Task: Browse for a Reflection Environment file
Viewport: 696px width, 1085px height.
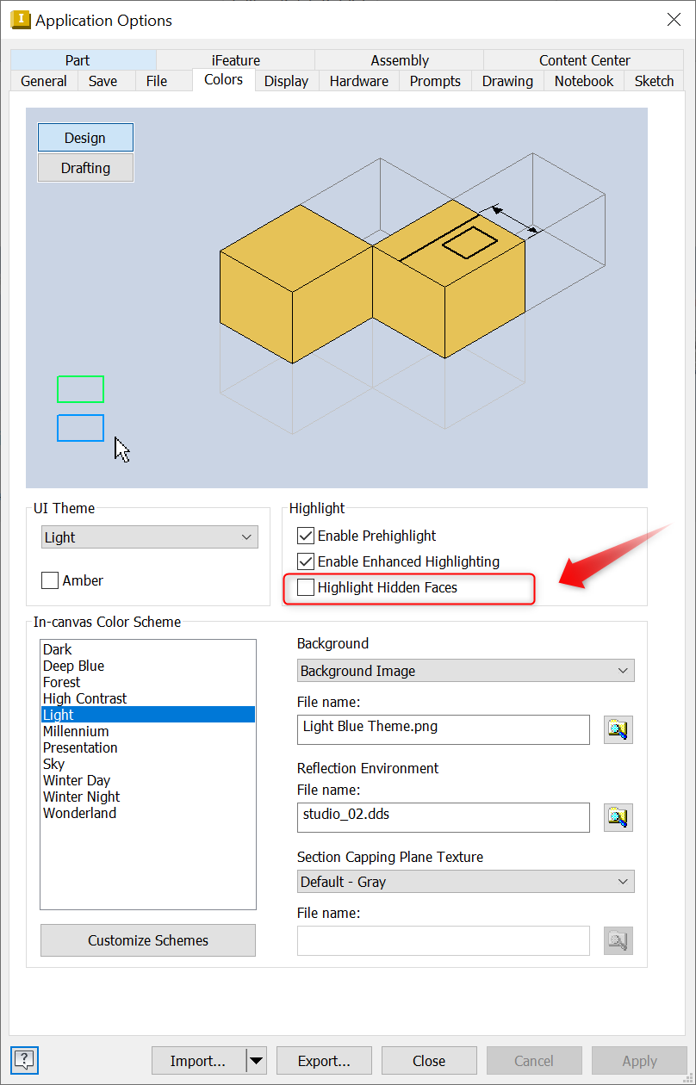Action: 618,817
